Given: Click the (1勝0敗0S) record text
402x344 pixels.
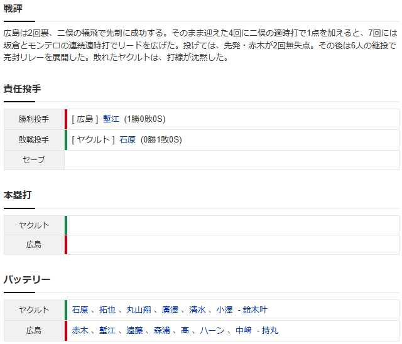Looking at the screenshot, I should (x=145, y=119).
